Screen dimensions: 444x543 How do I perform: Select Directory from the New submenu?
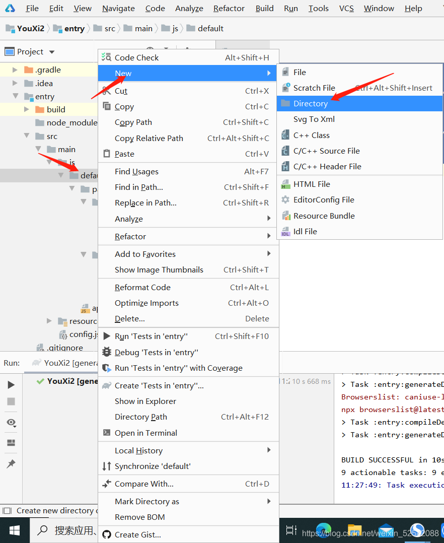point(311,104)
